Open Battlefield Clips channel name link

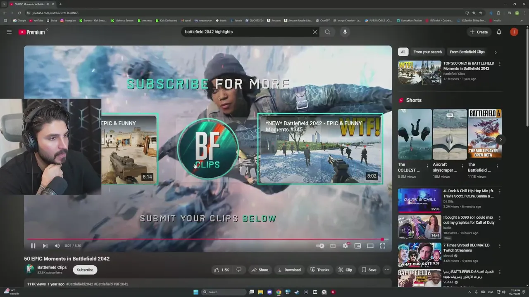tap(52, 267)
